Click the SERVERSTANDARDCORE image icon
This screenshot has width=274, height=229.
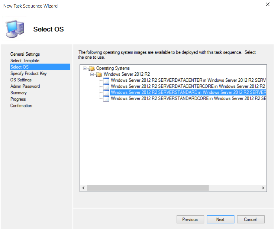click(x=106, y=99)
